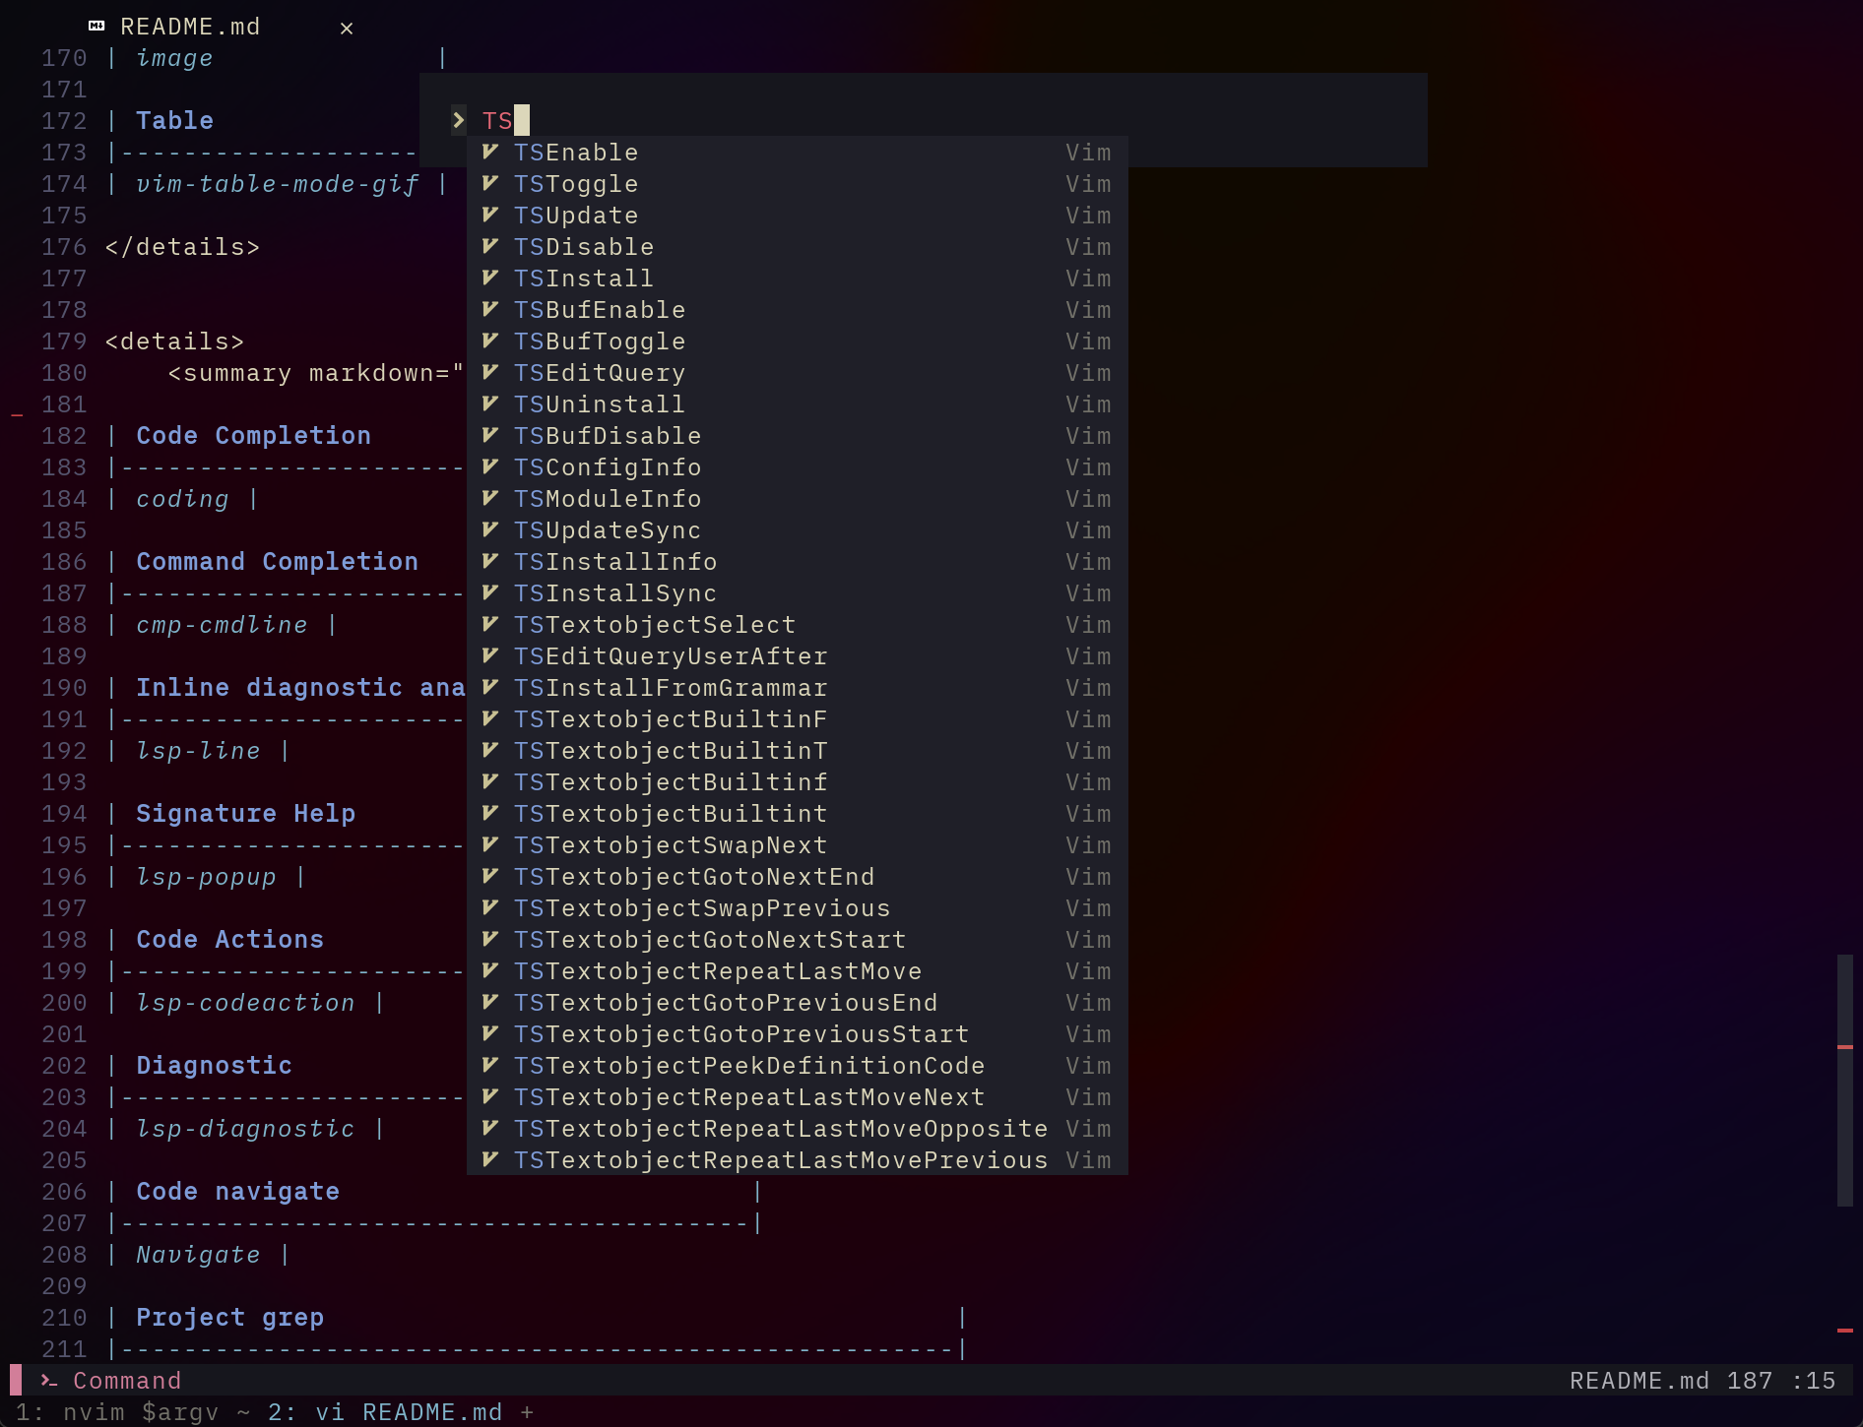Choose TSTextobjectGotoPreviousStart entry
The width and height of the screenshot is (1863, 1427).
[798, 1034]
